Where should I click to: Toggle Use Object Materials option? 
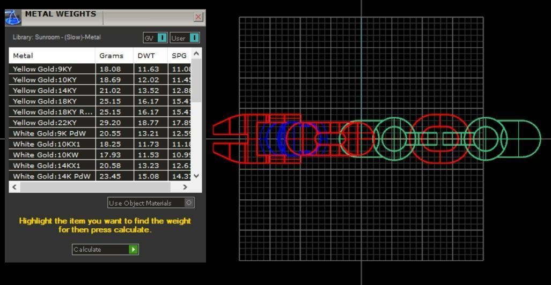[x=151, y=203]
